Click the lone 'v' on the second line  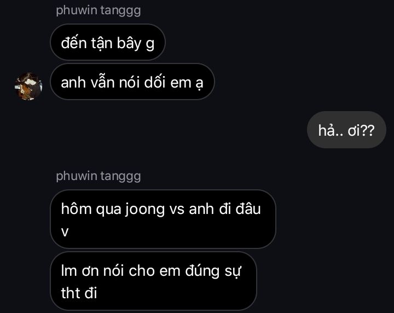point(65,232)
